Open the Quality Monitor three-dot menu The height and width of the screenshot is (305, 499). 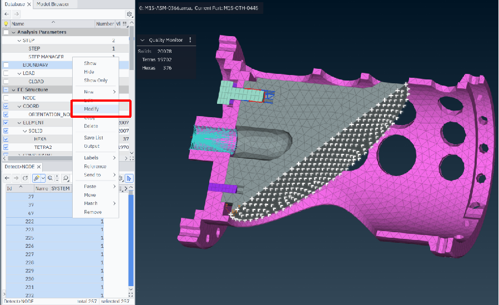click(x=190, y=40)
